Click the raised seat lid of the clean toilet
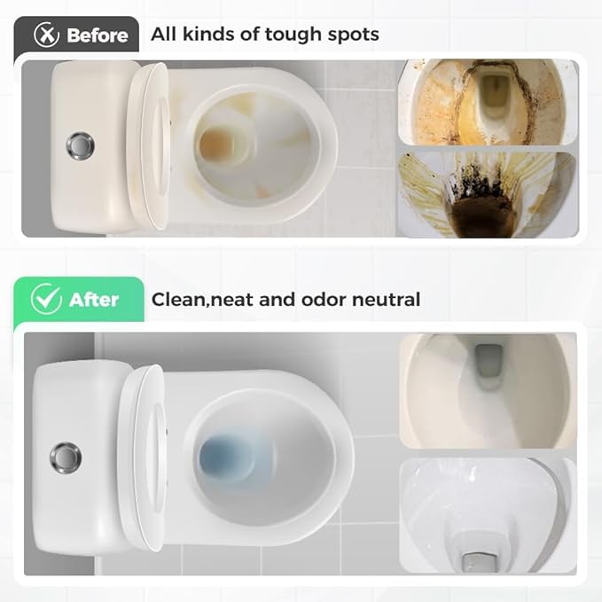The width and height of the screenshot is (602, 602). [x=142, y=457]
